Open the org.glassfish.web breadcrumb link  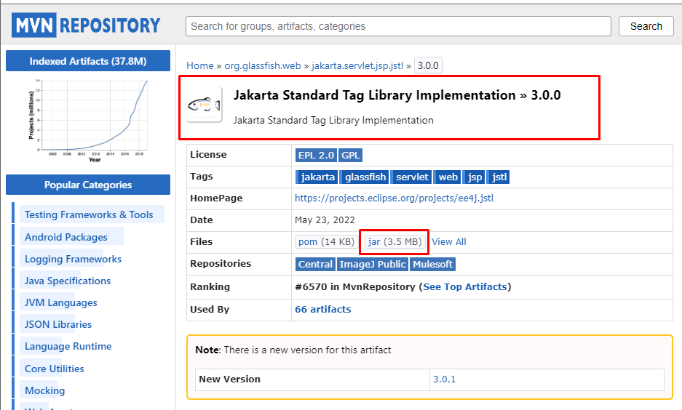262,65
